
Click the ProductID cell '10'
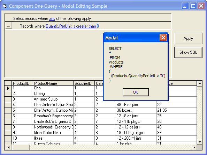tap(22, 138)
